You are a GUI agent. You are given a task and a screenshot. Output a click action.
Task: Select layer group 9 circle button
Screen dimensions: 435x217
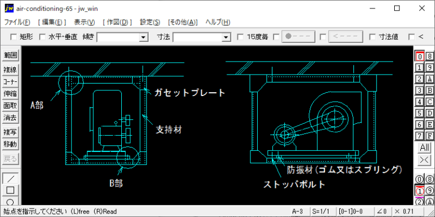(429, 190)
